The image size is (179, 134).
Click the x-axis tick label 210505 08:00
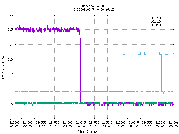click(x=67, y=125)
